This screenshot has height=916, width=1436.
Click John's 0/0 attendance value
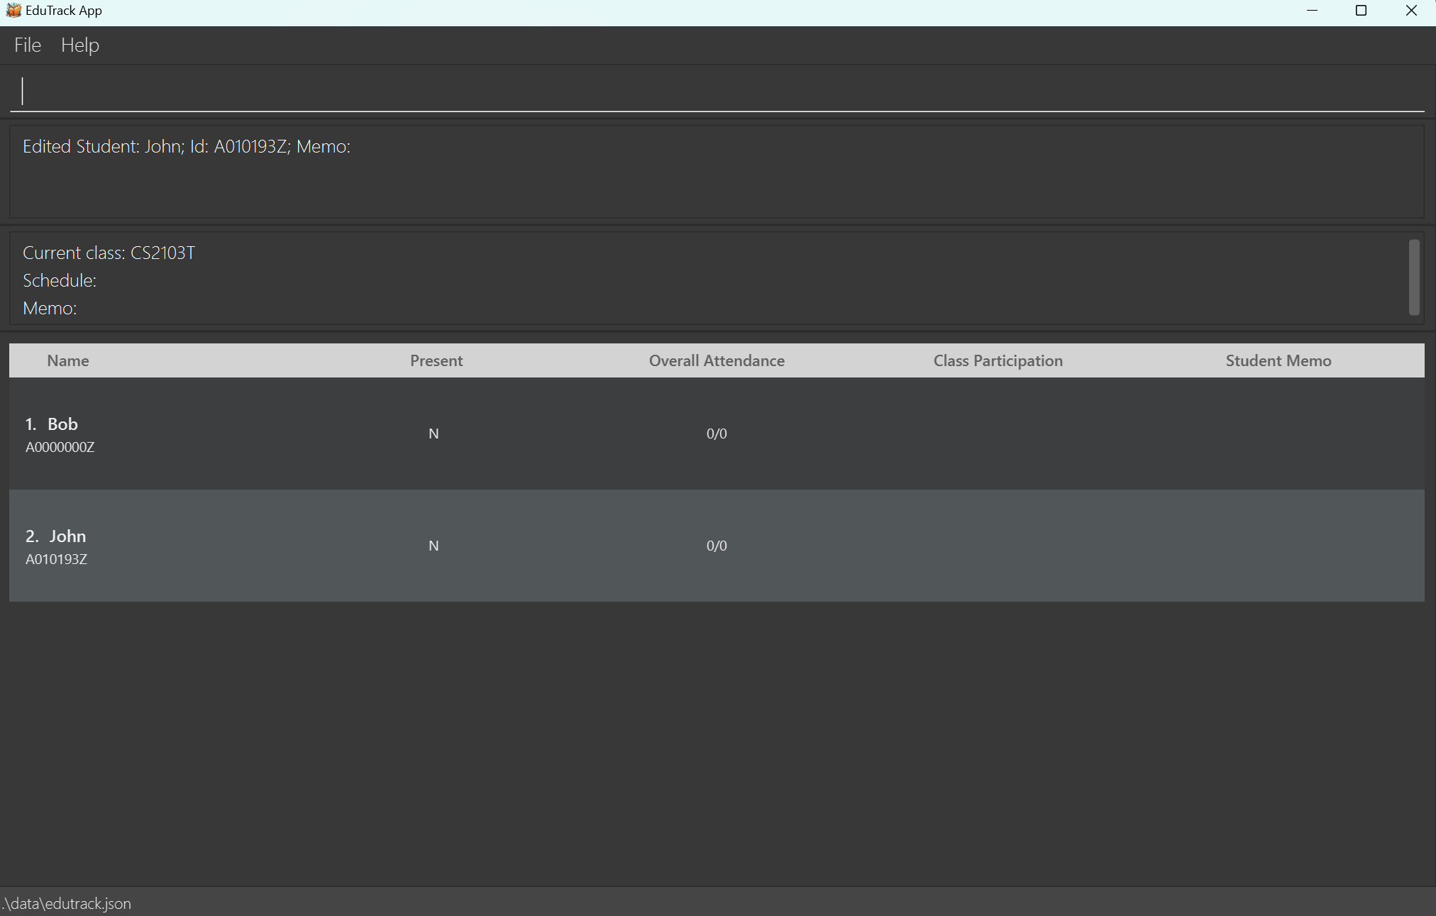coord(717,546)
